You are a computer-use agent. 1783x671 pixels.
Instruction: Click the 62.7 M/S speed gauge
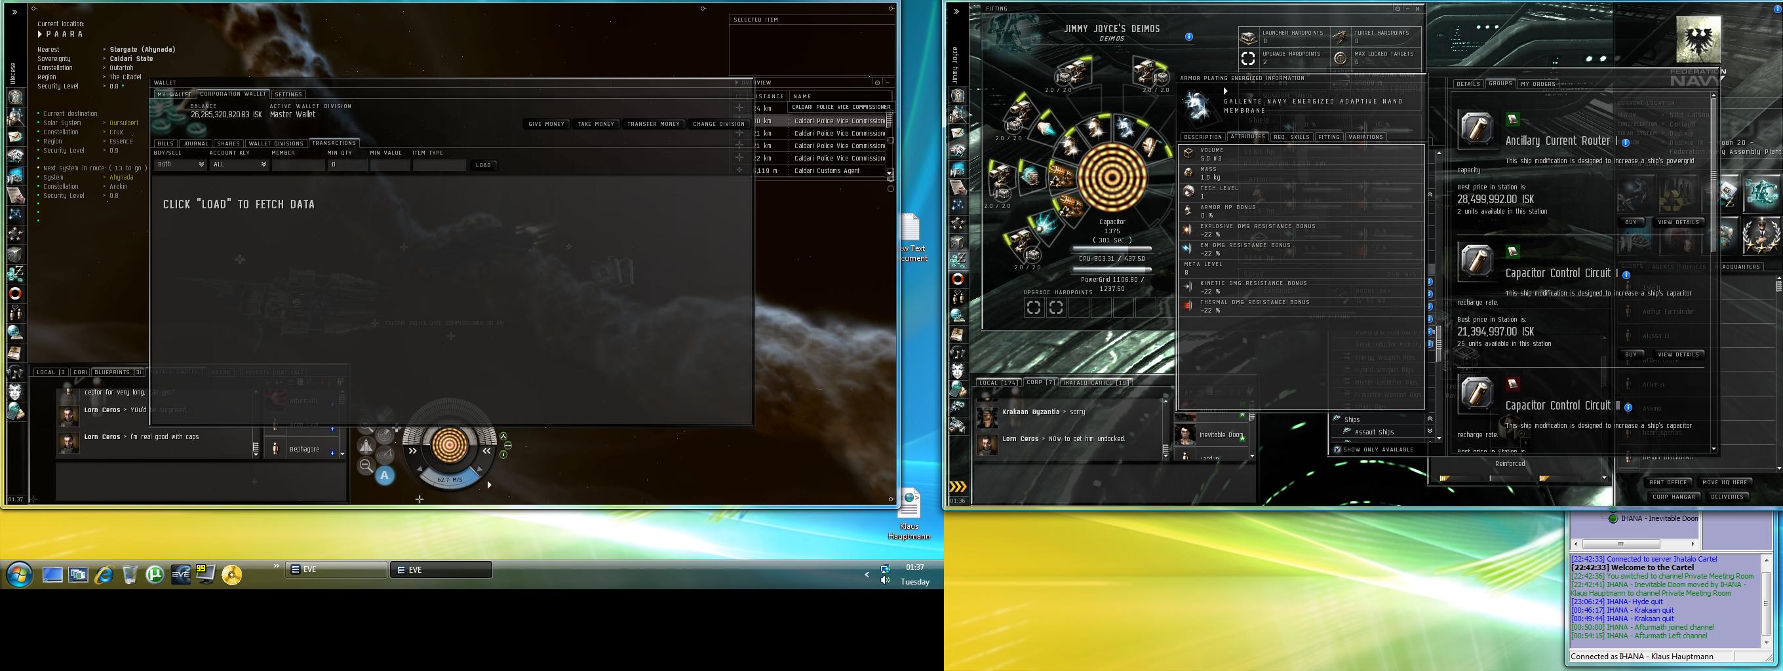click(450, 479)
